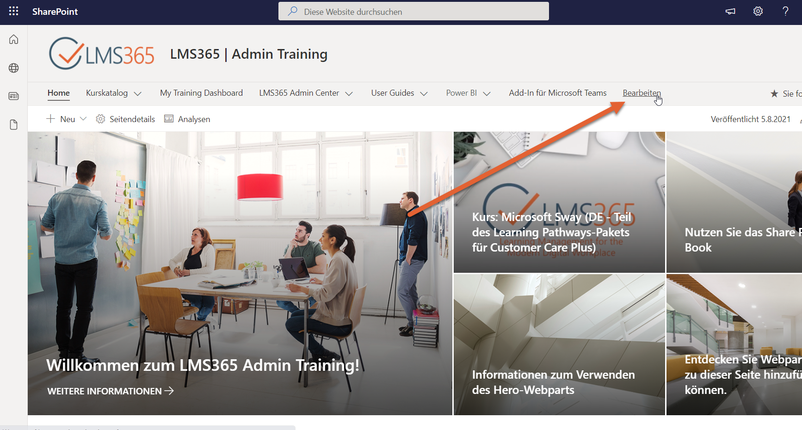Open the files page icon in sidebar

pos(14,124)
